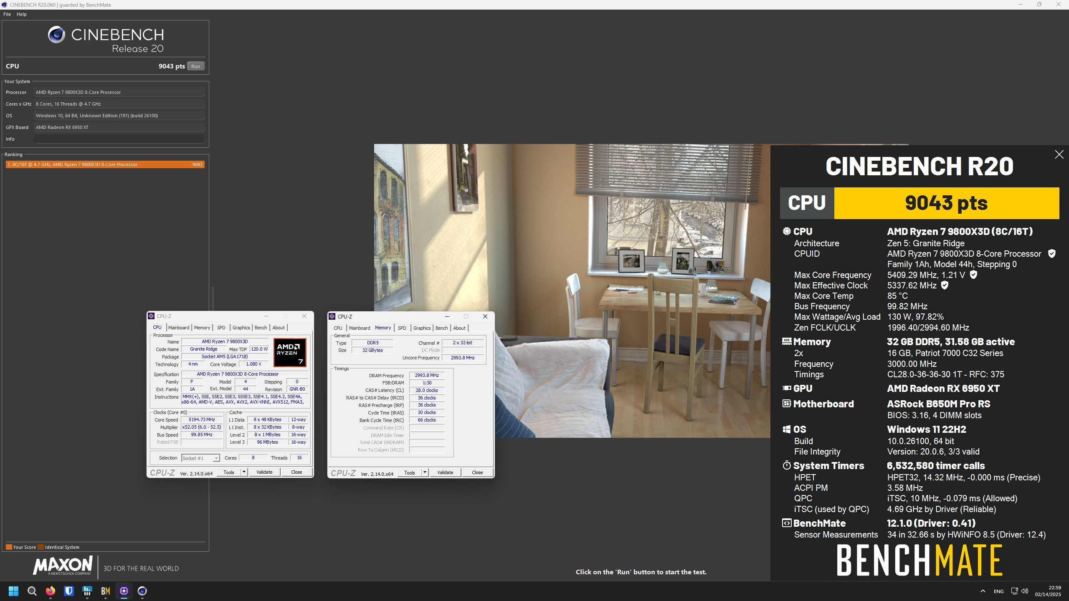
Task: Switch to Memory tab in left CPU-Z window
Action: [202, 328]
